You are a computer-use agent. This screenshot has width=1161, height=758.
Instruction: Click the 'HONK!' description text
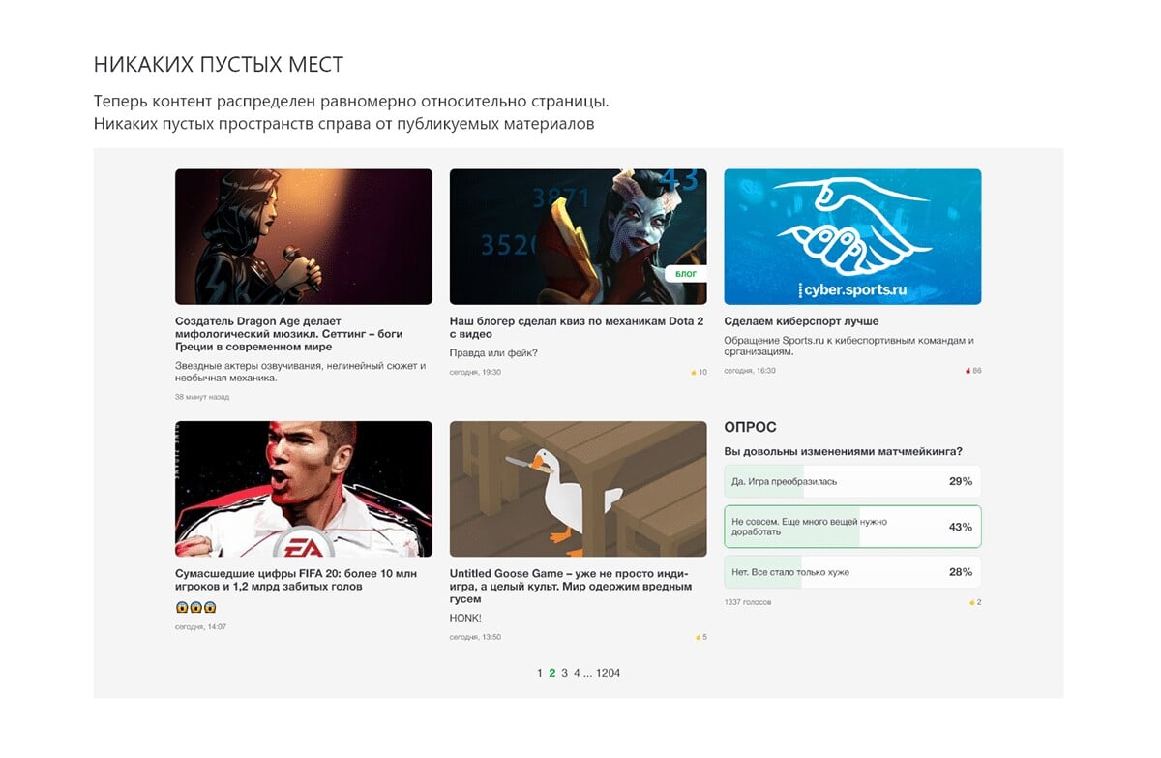pos(465,618)
